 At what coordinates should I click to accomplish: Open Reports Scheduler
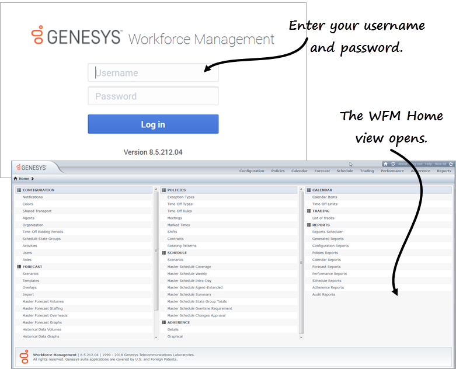[x=328, y=232]
